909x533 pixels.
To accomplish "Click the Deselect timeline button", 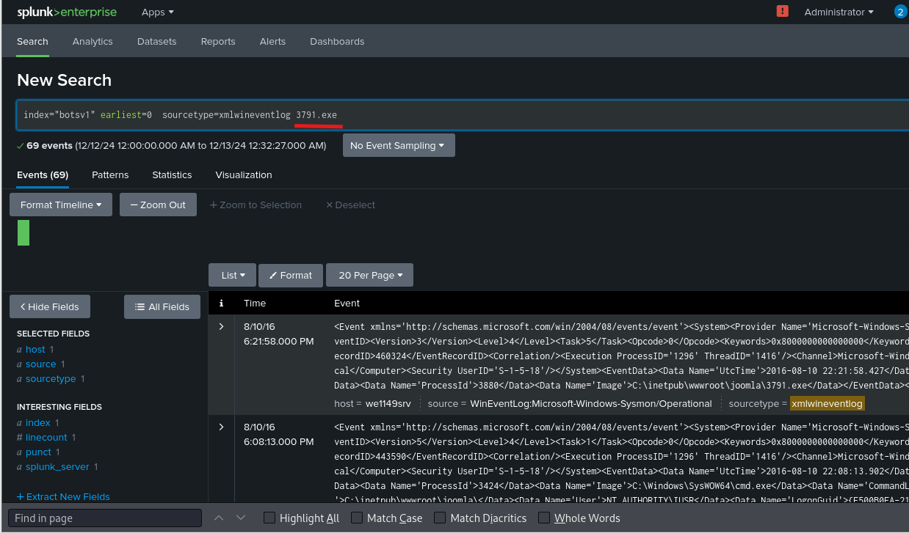I will 350,205.
